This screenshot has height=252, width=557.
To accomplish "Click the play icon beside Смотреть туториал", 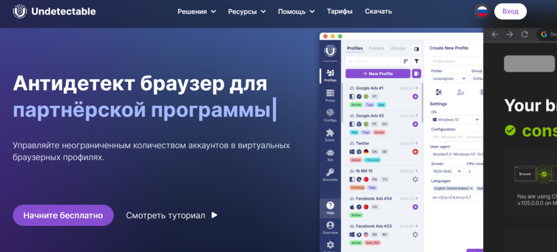I will [x=214, y=215].
